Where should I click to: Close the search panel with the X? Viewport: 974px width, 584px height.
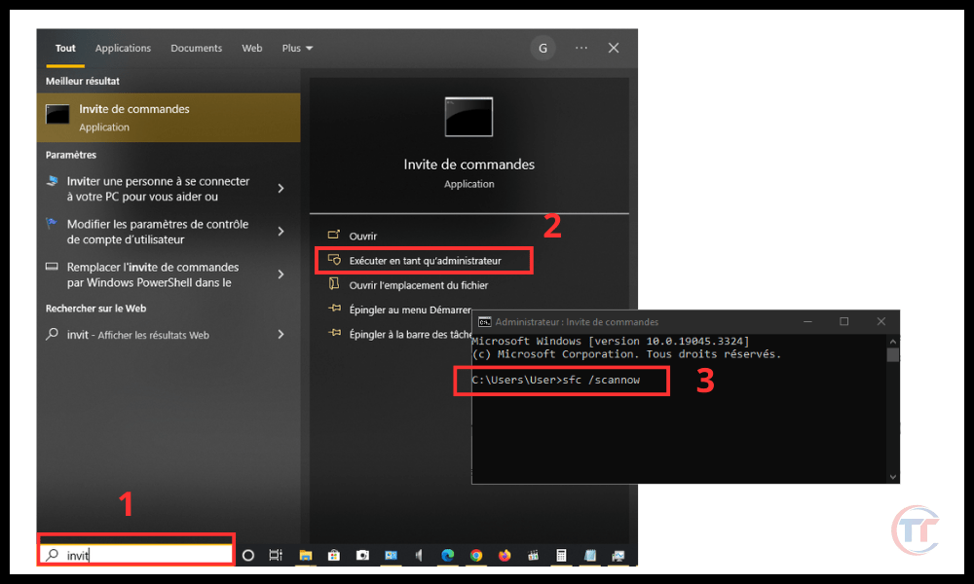pos(614,48)
